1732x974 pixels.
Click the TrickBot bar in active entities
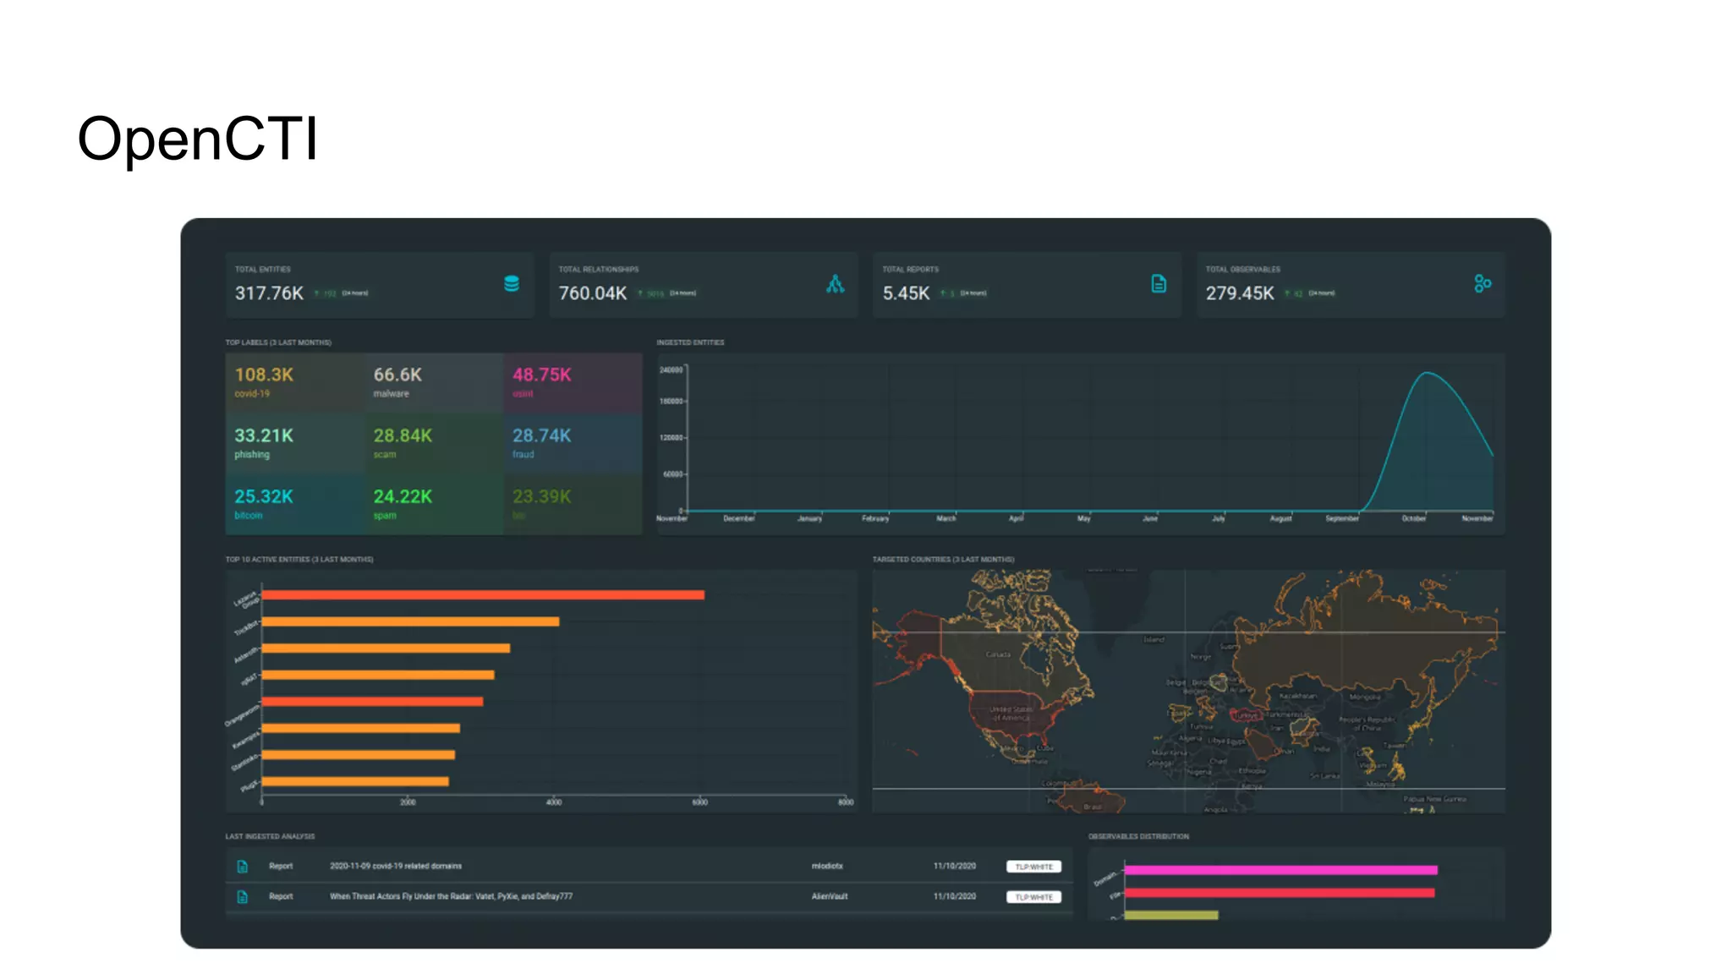tap(410, 621)
